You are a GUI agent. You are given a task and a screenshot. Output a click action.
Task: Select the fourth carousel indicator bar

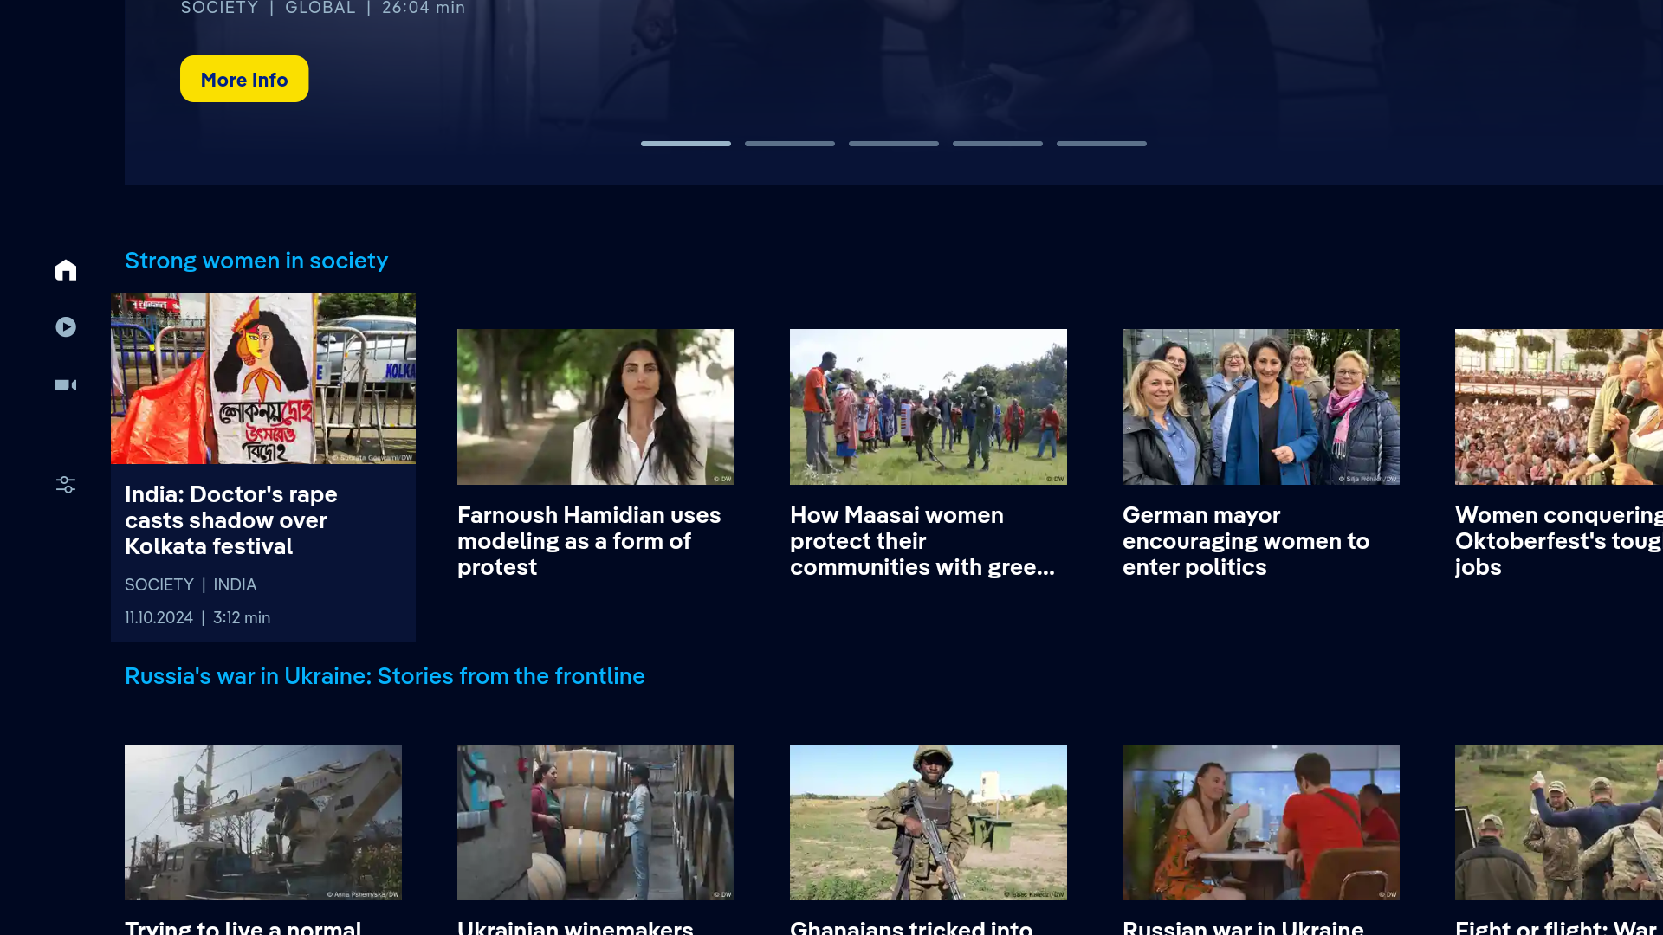click(997, 143)
